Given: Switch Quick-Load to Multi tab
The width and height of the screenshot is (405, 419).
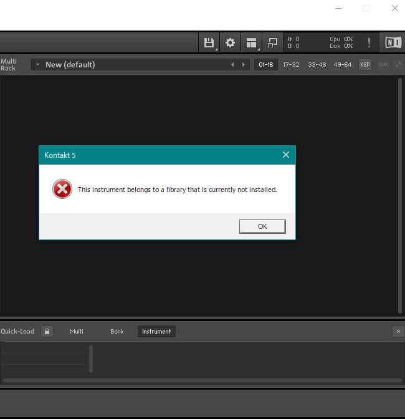Looking at the screenshot, I should [77, 332].
